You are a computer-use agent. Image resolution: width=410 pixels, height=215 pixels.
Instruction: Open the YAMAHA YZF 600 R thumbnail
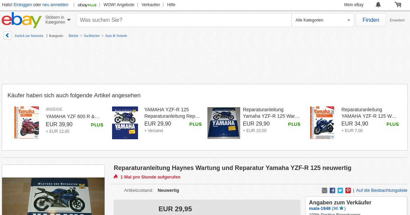(x=27, y=123)
